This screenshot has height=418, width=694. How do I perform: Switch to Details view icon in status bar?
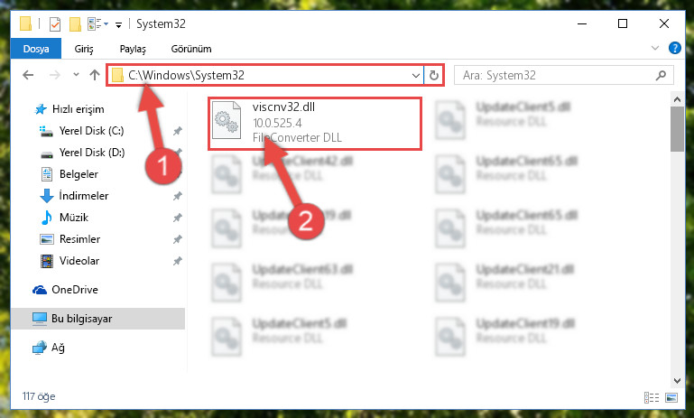(x=652, y=397)
